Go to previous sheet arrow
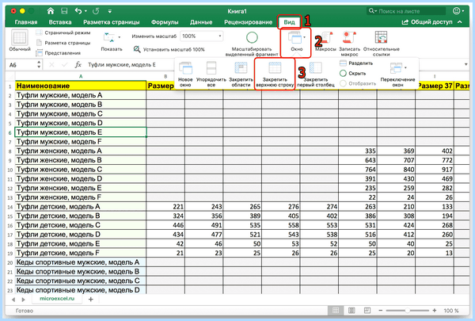This screenshot has height=321, width=475. pyautogui.click(x=13, y=299)
